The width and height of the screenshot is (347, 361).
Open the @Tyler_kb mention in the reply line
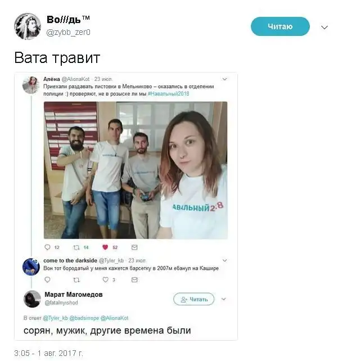click(56, 318)
